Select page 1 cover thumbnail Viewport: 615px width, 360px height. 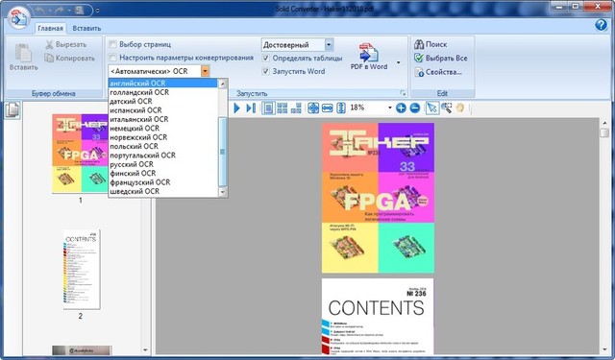[81, 154]
